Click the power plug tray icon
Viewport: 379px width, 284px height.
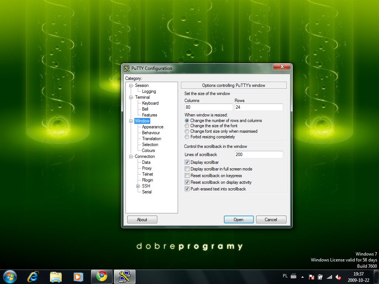point(320,277)
